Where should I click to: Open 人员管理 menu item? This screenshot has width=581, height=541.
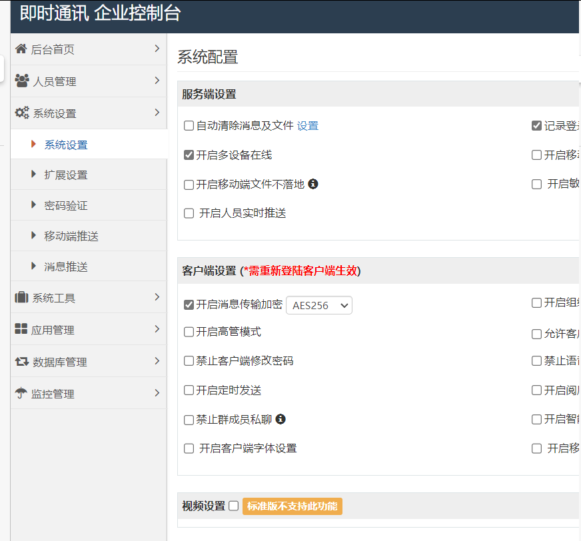89,81
